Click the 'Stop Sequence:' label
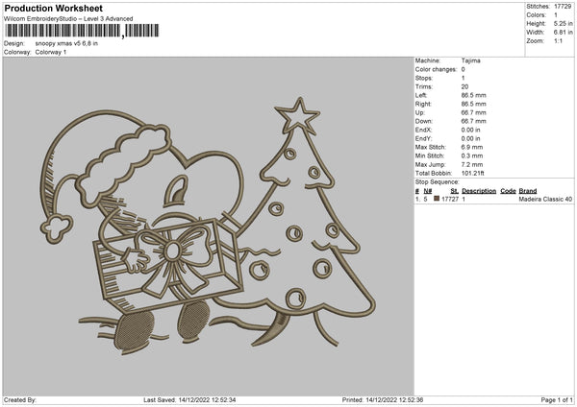Image resolution: width=577 pixels, height=407 pixels. coord(438,182)
